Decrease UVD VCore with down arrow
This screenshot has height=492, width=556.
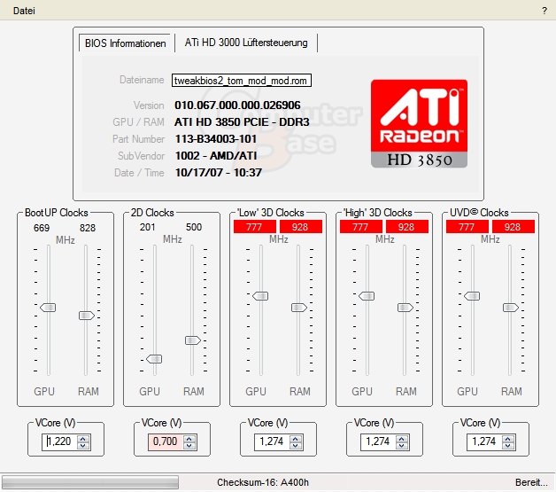click(508, 446)
